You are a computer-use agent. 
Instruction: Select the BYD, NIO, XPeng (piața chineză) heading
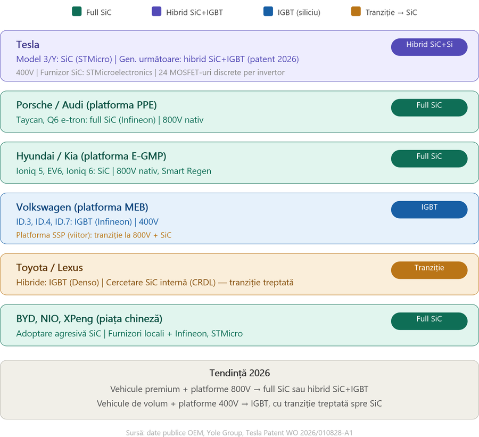tap(89, 318)
